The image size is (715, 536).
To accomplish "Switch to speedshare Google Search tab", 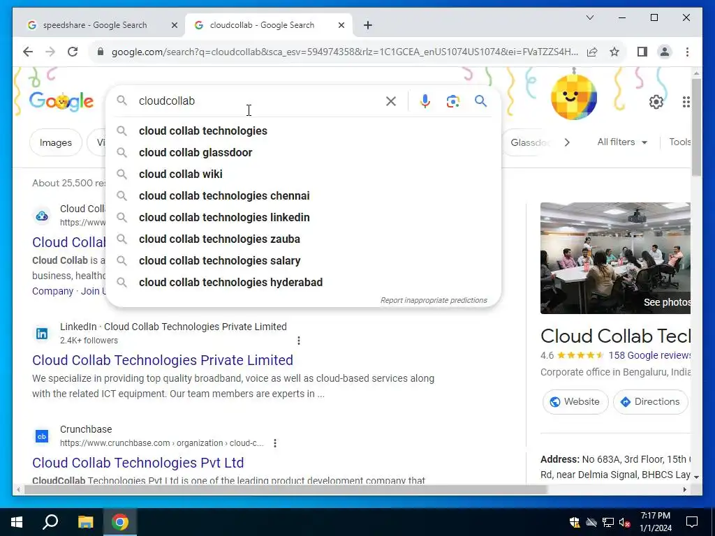I will pyautogui.click(x=95, y=25).
